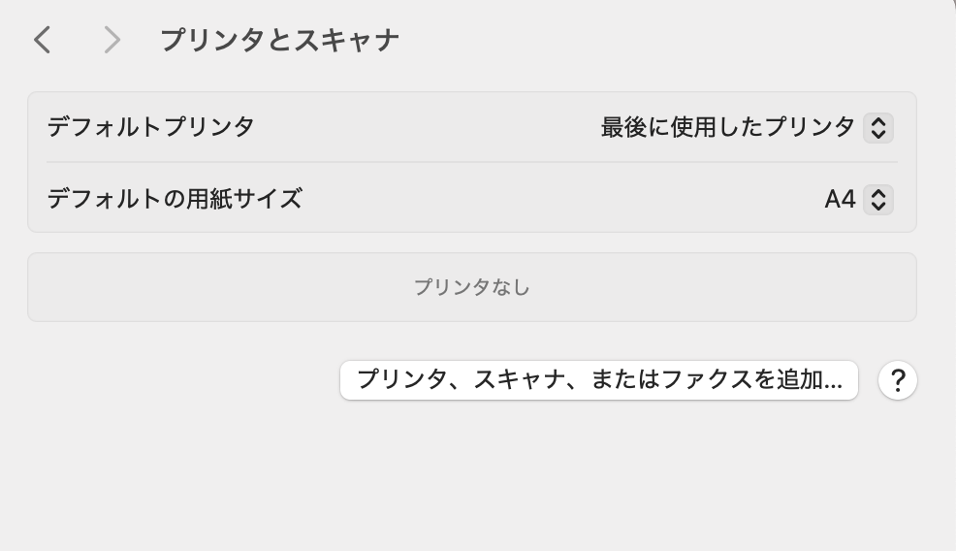
Task: Open the デフォルトプリンタ popup menu
Action: coord(747,127)
